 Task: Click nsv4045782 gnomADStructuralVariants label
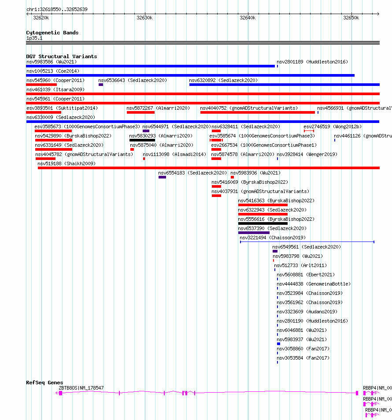pyautogui.click(x=84, y=155)
